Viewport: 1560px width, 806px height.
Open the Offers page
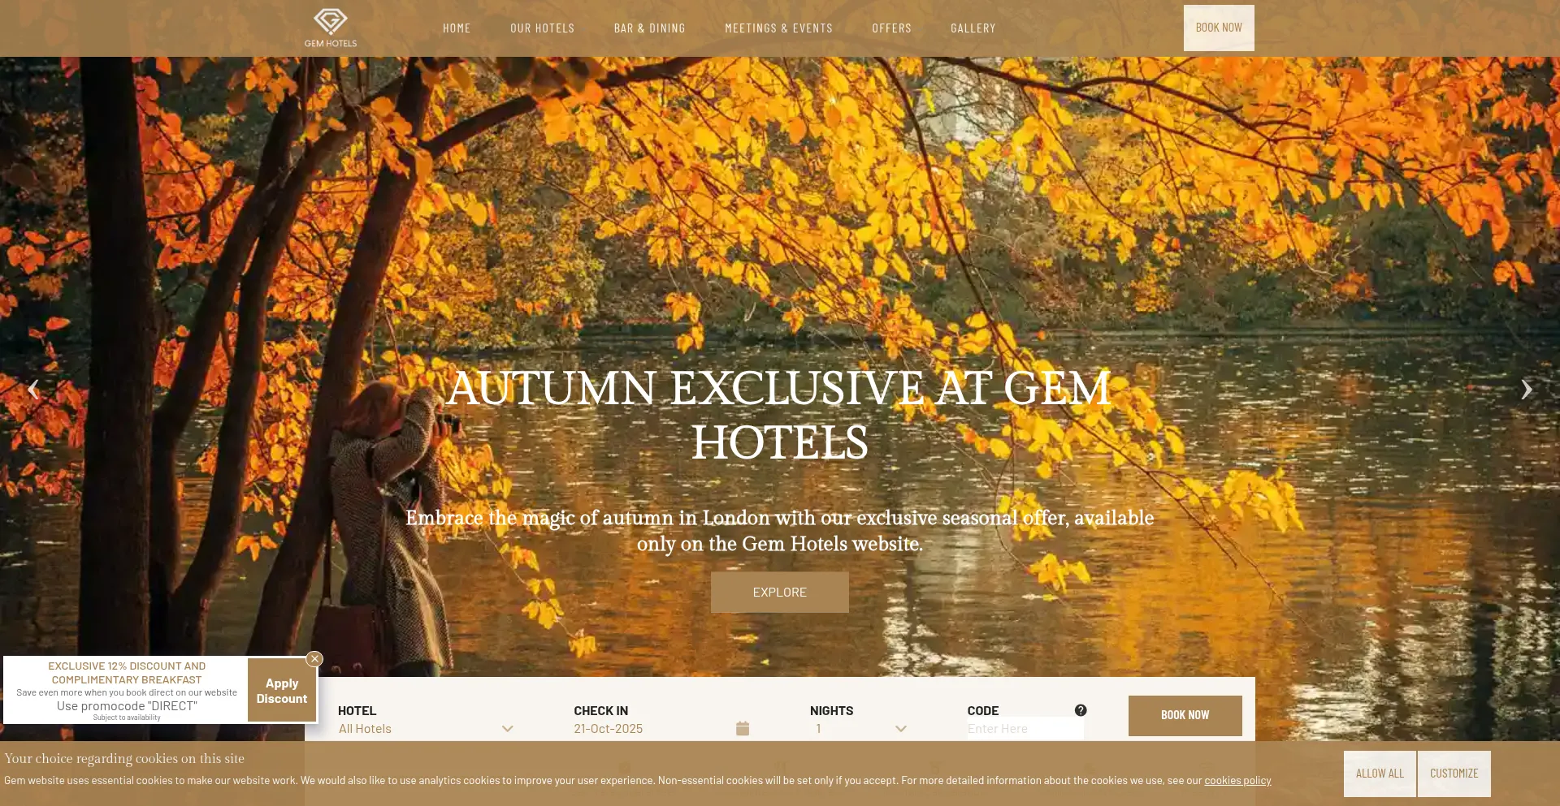891,28
